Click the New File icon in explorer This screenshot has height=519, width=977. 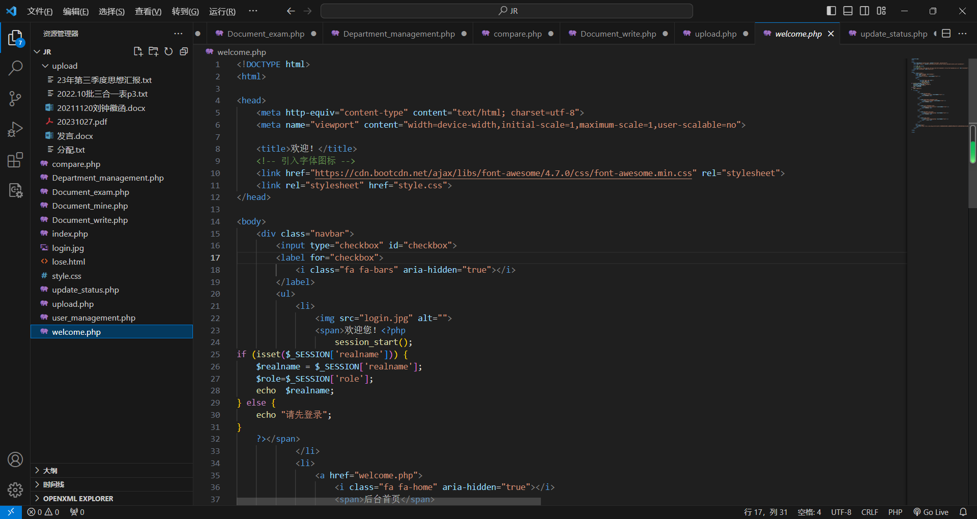tap(138, 51)
